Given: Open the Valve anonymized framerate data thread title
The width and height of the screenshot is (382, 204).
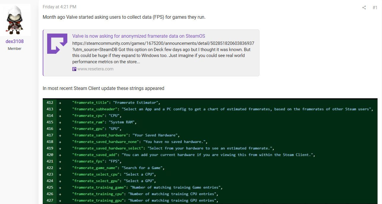Looking at the screenshot, I should tap(139, 36).
